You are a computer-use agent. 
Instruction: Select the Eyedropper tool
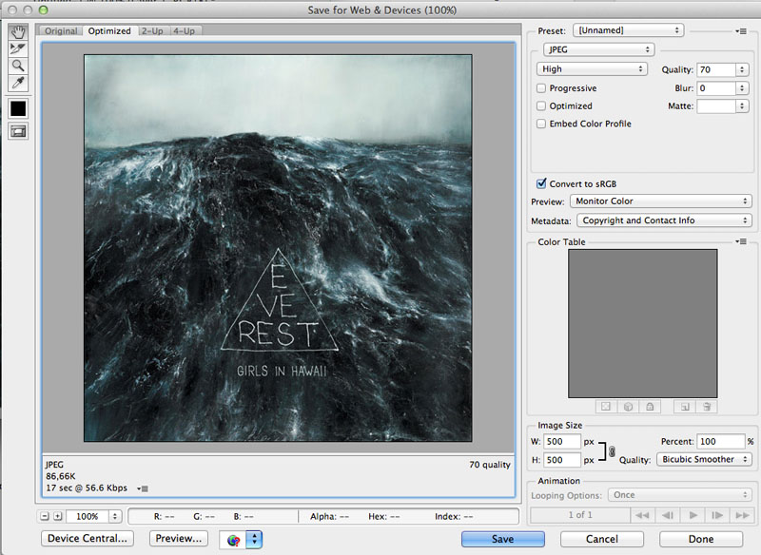(18, 84)
